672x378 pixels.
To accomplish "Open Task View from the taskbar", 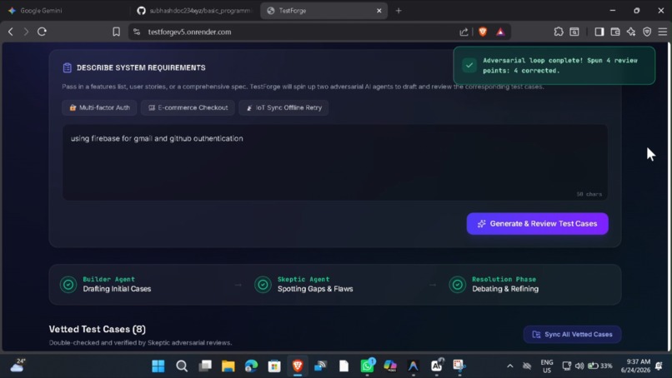I will (x=205, y=366).
